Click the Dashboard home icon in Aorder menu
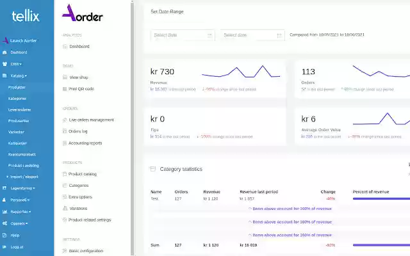The width and height of the screenshot is (410, 256). click(x=65, y=47)
